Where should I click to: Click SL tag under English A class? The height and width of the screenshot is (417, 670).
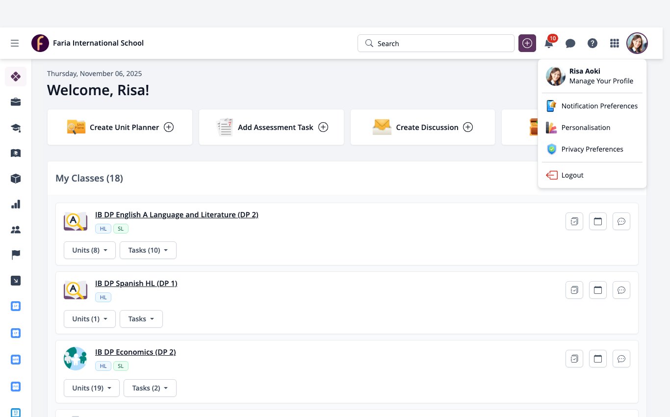[x=121, y=229]
